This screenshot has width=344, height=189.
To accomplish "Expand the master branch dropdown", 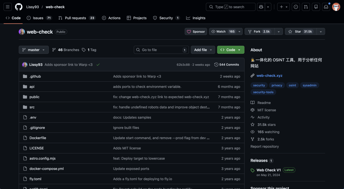I will [x=33, y=50].
